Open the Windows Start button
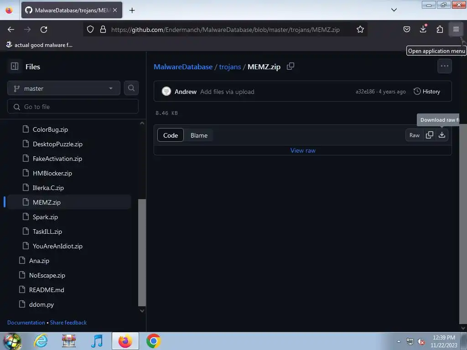 [12, 341]
